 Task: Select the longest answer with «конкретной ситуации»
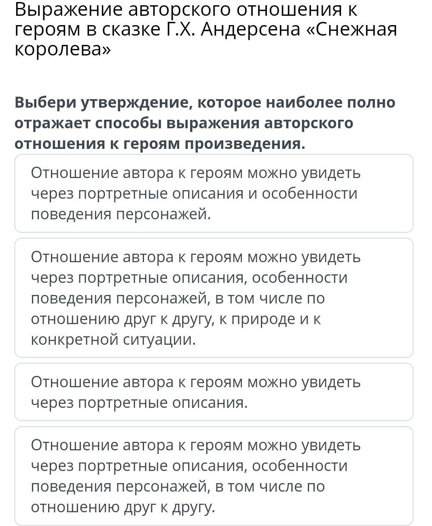coord(214,298)
